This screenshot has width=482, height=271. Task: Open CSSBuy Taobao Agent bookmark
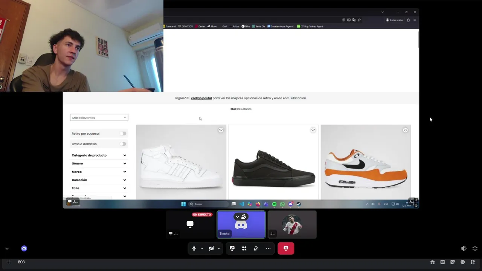311,26
